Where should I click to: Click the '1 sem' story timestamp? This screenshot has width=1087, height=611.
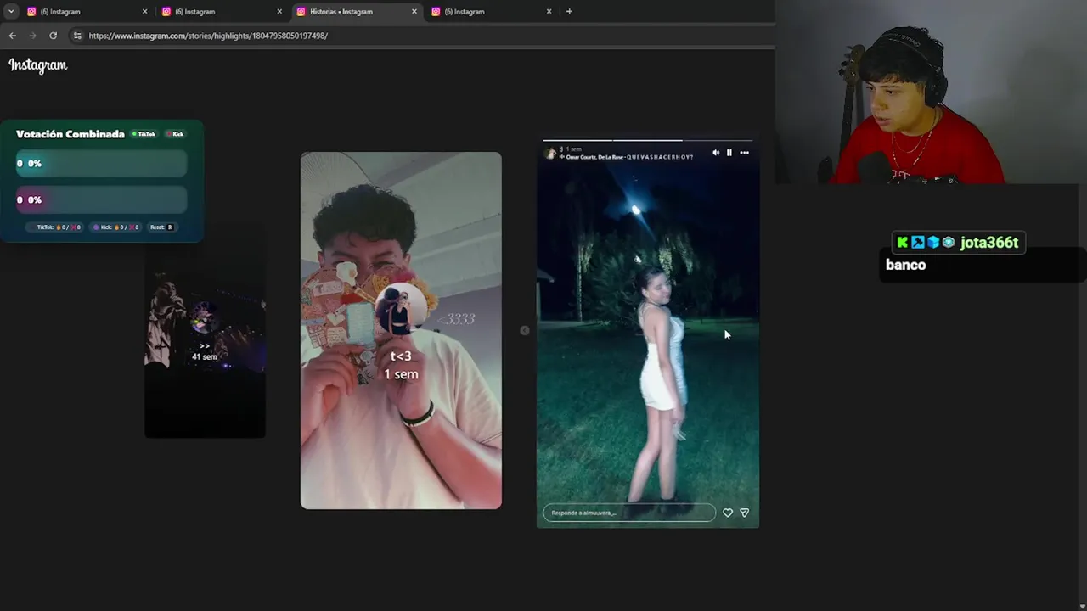point(574,149)
